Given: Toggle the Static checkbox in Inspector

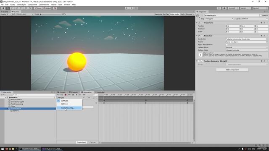Looking at the screenshot, I should click(261, 16).
